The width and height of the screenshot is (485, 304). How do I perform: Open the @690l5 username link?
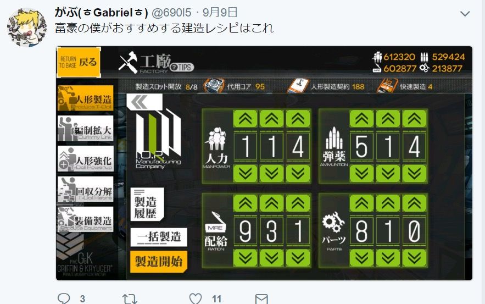pyautogui.click(x=172, y=13)
